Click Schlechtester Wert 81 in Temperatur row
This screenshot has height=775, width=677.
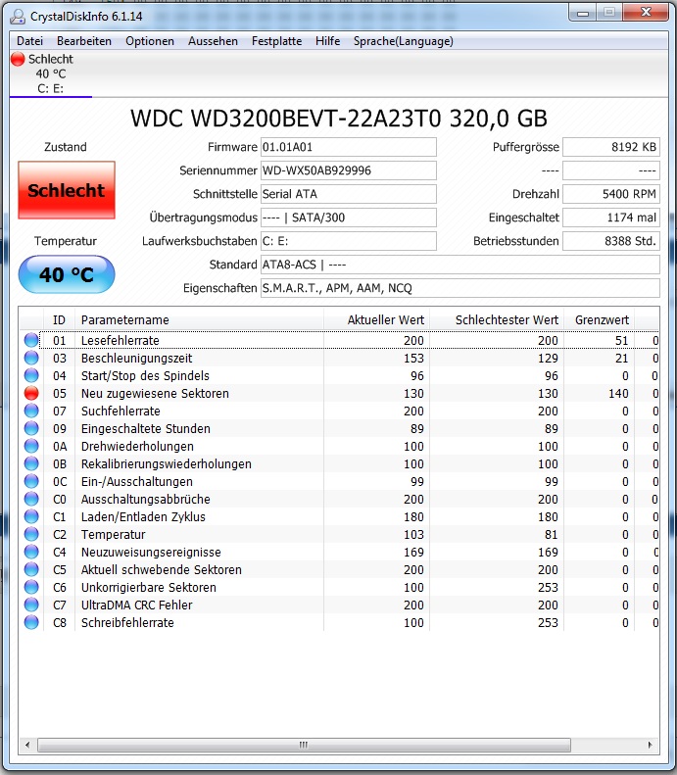551,535
